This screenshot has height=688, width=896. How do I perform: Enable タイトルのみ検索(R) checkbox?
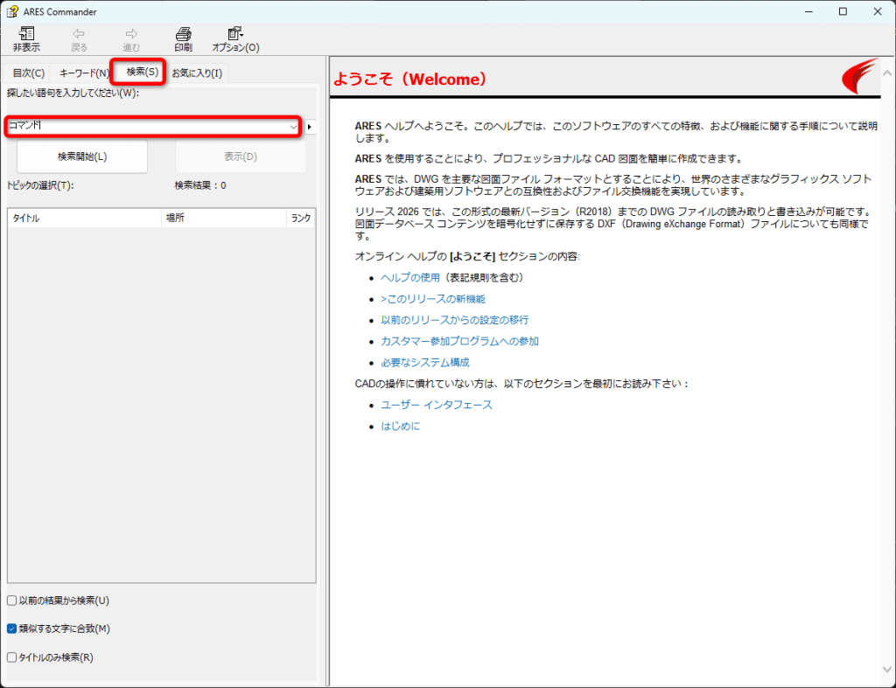click(x=11, y=657)
